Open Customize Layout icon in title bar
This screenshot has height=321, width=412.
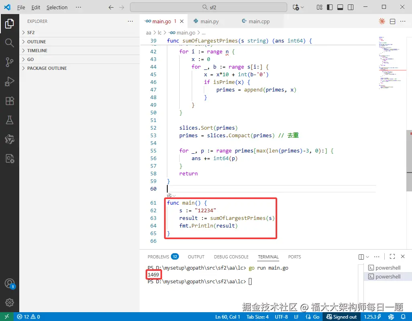pyautogui.click(x=319, y=7)
